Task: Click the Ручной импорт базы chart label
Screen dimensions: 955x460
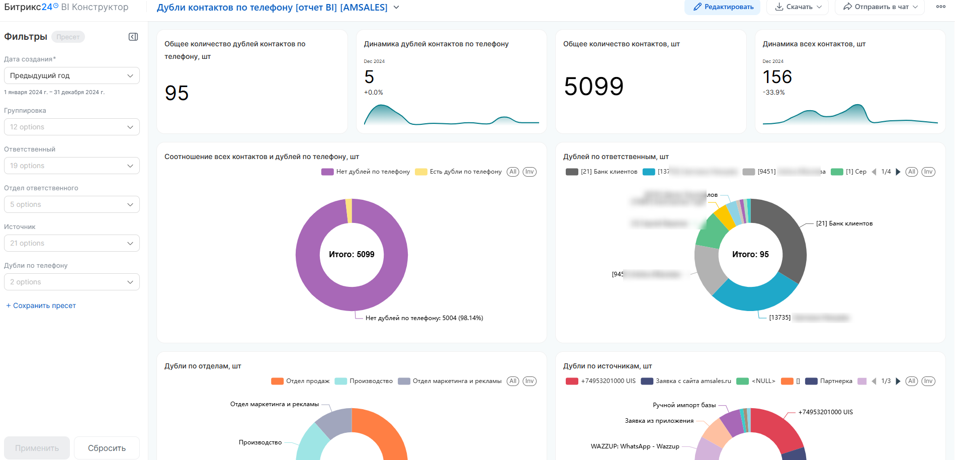Action: click(x=684, y=405)
